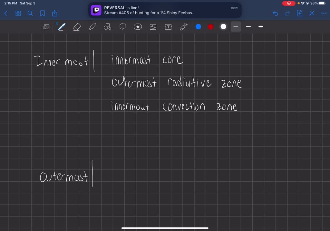Open the Twitch REVERSAL is live notification
This screenshot has width=330, height=231.
coord(165,10)
